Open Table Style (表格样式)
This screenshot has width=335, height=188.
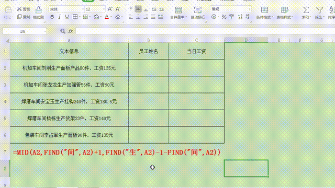[285, 13]
